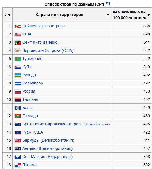Click the Bermuda flag icon

pyautogui.click(x=18, y=141)
